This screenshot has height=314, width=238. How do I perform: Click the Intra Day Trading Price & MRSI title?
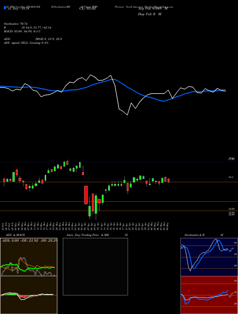coord(97,235)
